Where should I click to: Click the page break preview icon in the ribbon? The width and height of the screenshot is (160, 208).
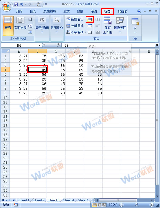pos(30,19)
